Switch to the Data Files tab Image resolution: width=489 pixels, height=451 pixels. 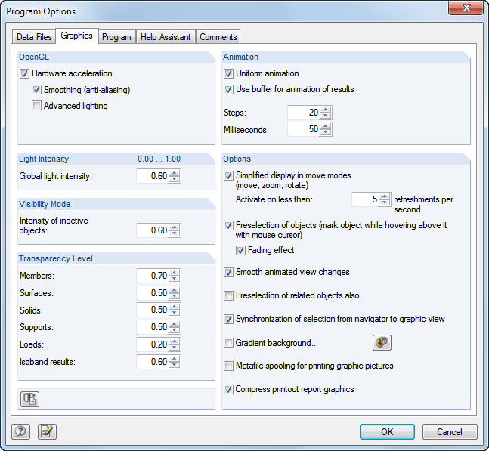coord(34,37)
